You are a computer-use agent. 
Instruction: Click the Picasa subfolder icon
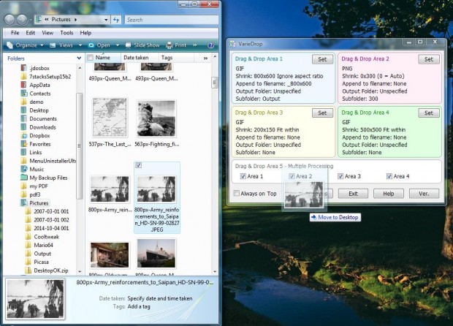(28, 262)
